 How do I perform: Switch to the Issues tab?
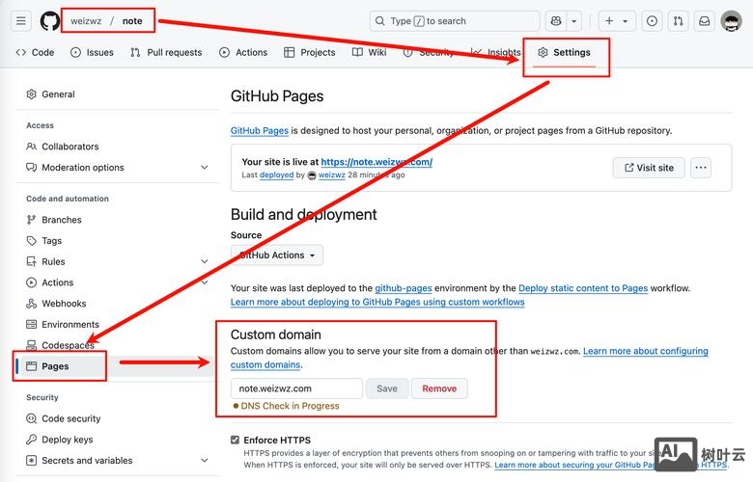point(93,52)
